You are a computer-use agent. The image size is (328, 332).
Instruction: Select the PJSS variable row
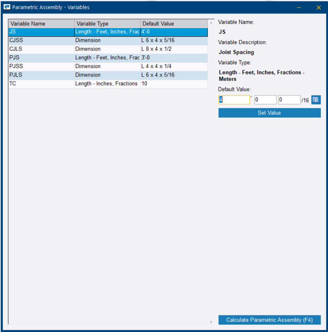(x=108, y=66)
